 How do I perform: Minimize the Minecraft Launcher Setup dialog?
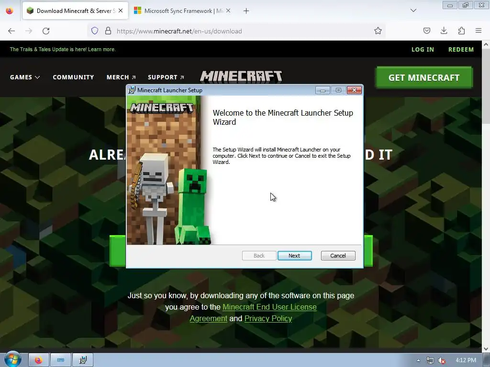coord(323,90)
